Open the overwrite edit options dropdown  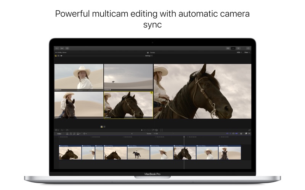pos(79,134)
